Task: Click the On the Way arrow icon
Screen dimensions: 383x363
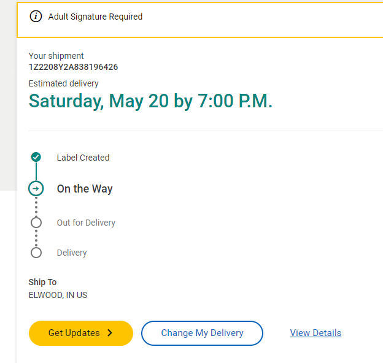Action: [36, 189]
